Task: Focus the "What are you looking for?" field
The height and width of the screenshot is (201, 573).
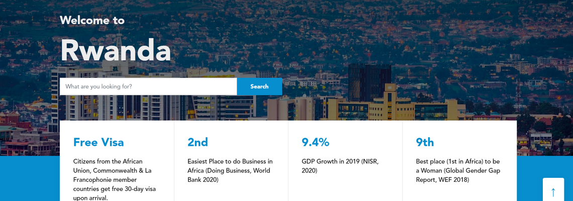Action: 148,86
